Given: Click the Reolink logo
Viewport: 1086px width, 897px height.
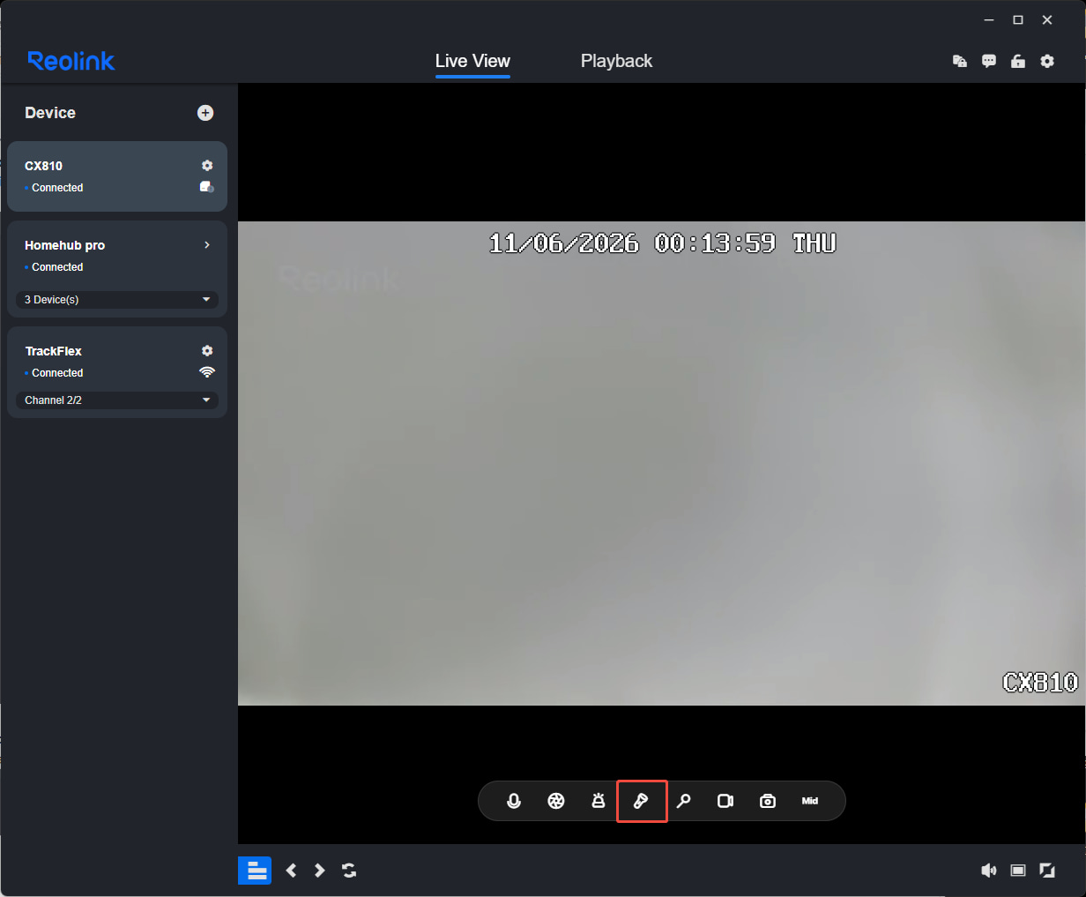Looking at the screenshot, I should click(71, 61).
